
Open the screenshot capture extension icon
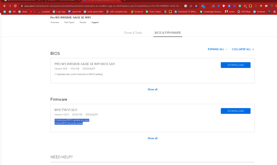[x=208, y=6]
